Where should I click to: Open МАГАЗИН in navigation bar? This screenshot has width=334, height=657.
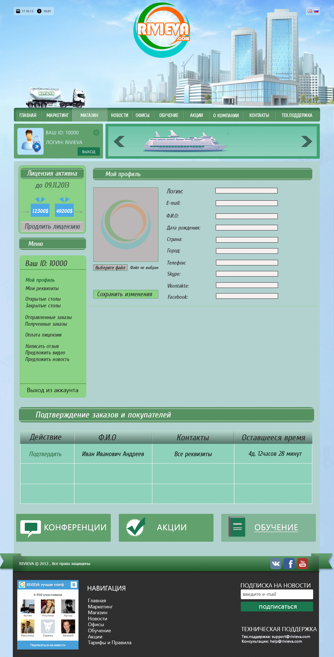pyautogui.click(x=89, y=115)
